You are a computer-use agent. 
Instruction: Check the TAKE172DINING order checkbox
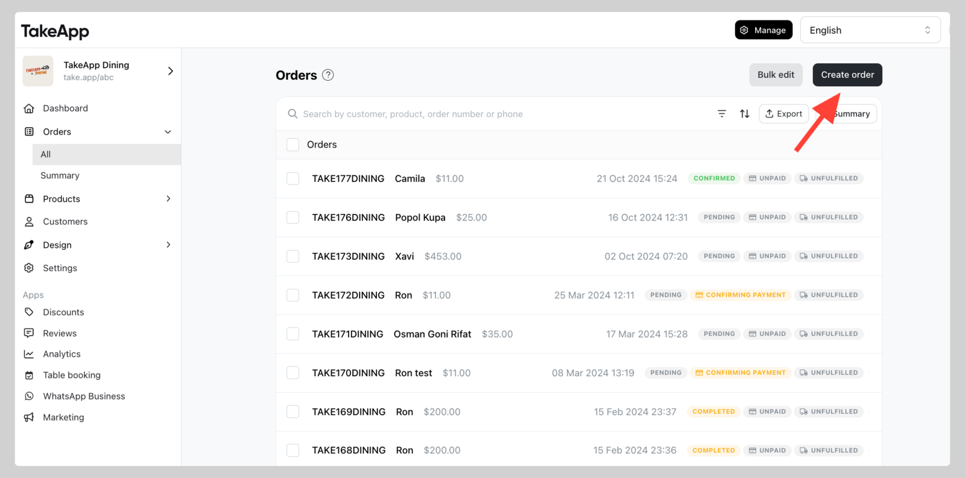(293, 295)
